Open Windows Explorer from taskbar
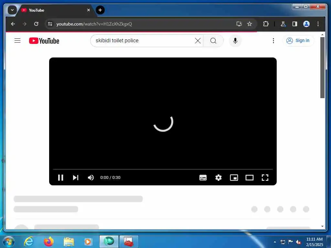This screenshot has height=248, width=331. click(69, 242)
